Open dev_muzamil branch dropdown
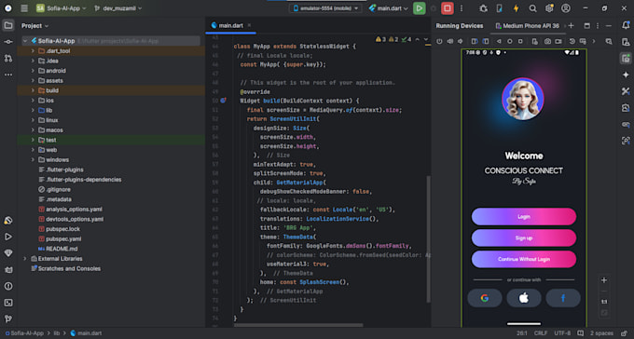The height and width of the screenshot is (339, 634). [118, 8]
